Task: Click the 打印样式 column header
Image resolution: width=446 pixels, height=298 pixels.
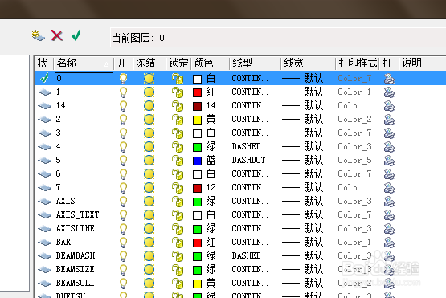Action: [x=358, y=63]
